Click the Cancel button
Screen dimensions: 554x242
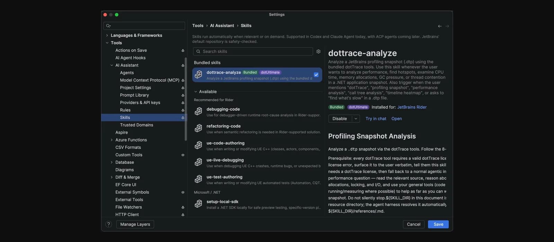click(x=413, y=224)
